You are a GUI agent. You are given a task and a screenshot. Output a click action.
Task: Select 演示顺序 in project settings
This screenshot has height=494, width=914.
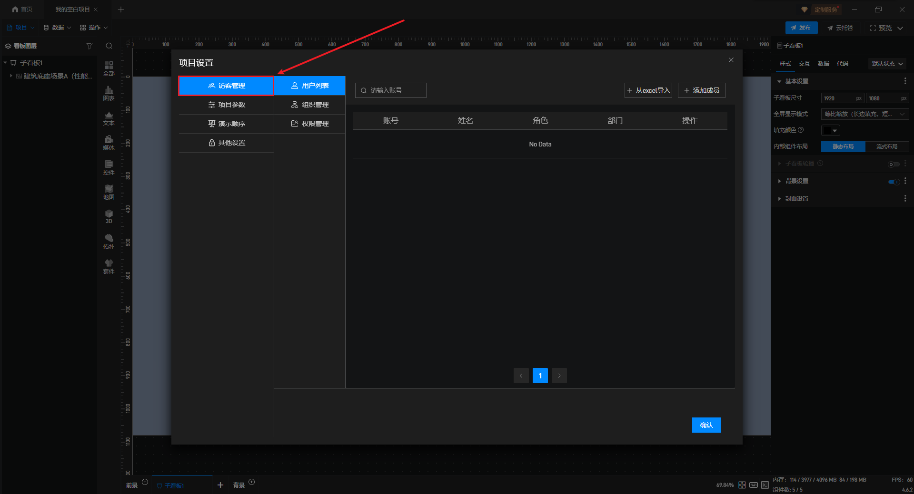point(226,124)
